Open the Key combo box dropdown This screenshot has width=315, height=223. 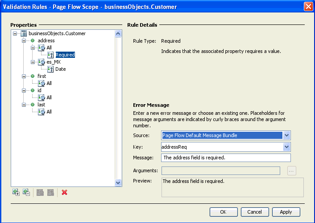tap(287, 146)
